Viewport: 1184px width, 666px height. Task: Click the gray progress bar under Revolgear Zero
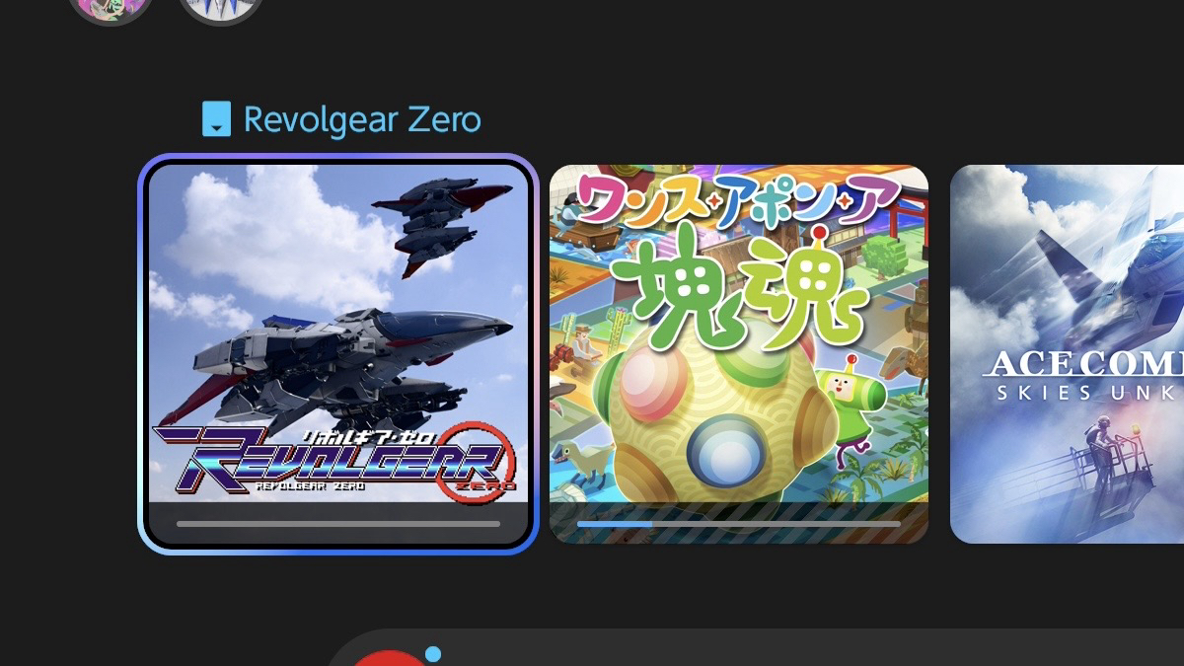pyautogui.click(x=338, y=524)
